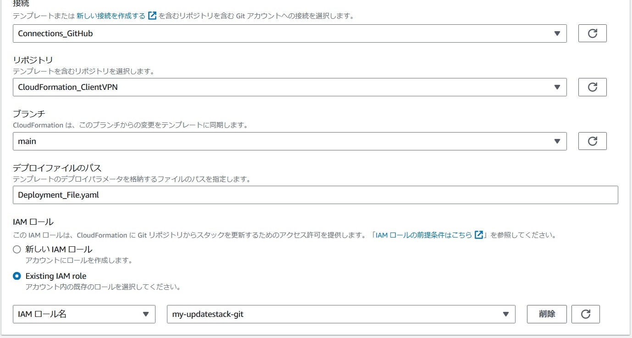
Task: Open the CloudFormation_ClientVPN repository dropdown
Action: pos(289,87)
